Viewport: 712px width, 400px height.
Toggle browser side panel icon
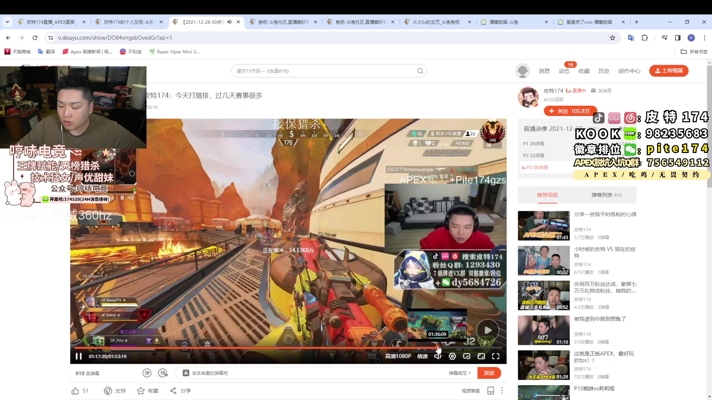678,38
